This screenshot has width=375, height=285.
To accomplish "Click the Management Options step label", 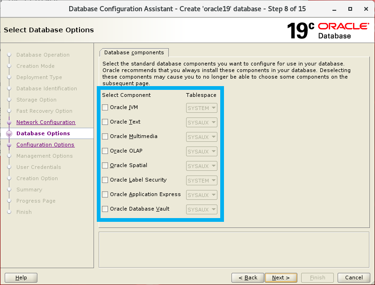I will [44, 156].
